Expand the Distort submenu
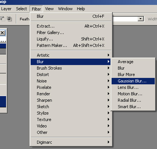 (x=71, y=74)
